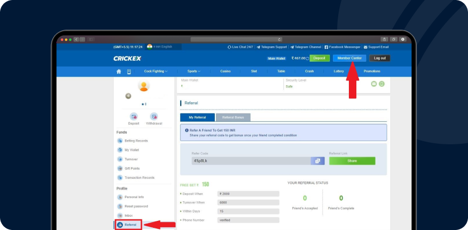Select the My Referral tab
The image size is (468, 230).
point(197,117)
